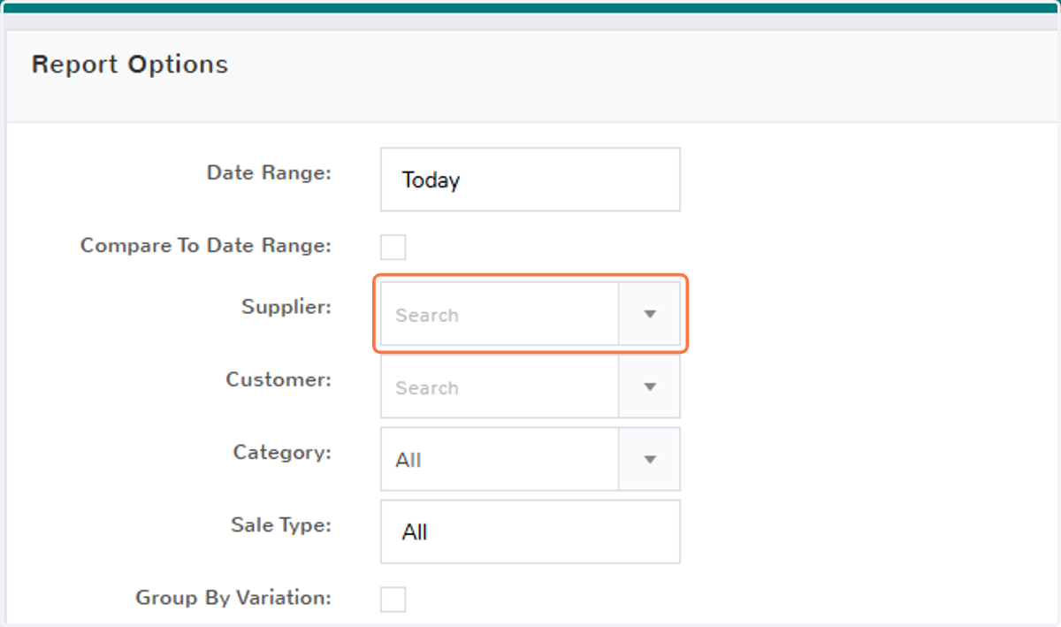Click the Category field showing All
Viewport: 1061px width, 627px height.
coord(500,459)
